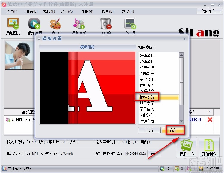This screenshot has width=224, height=173.
Task: Click the video count icon in status bar
Action: pyautogui.click(x=162, y=169)
